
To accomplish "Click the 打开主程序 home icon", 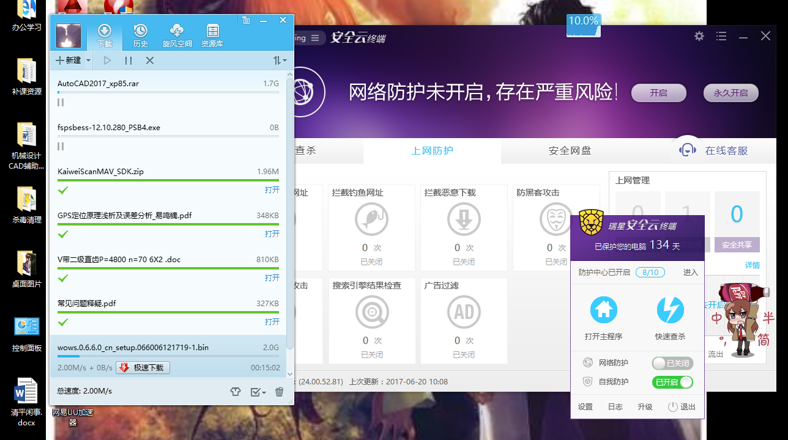I will (604, 310).
